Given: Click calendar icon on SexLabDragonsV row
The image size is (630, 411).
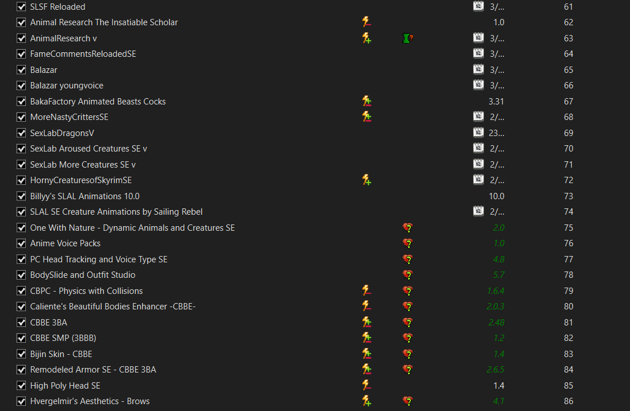Looking at the screenshot, I should click(478, 133).
